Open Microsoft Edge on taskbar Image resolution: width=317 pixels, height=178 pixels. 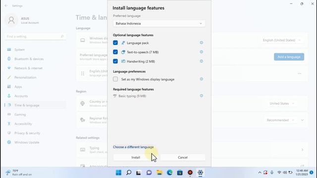tap(169, 173)
